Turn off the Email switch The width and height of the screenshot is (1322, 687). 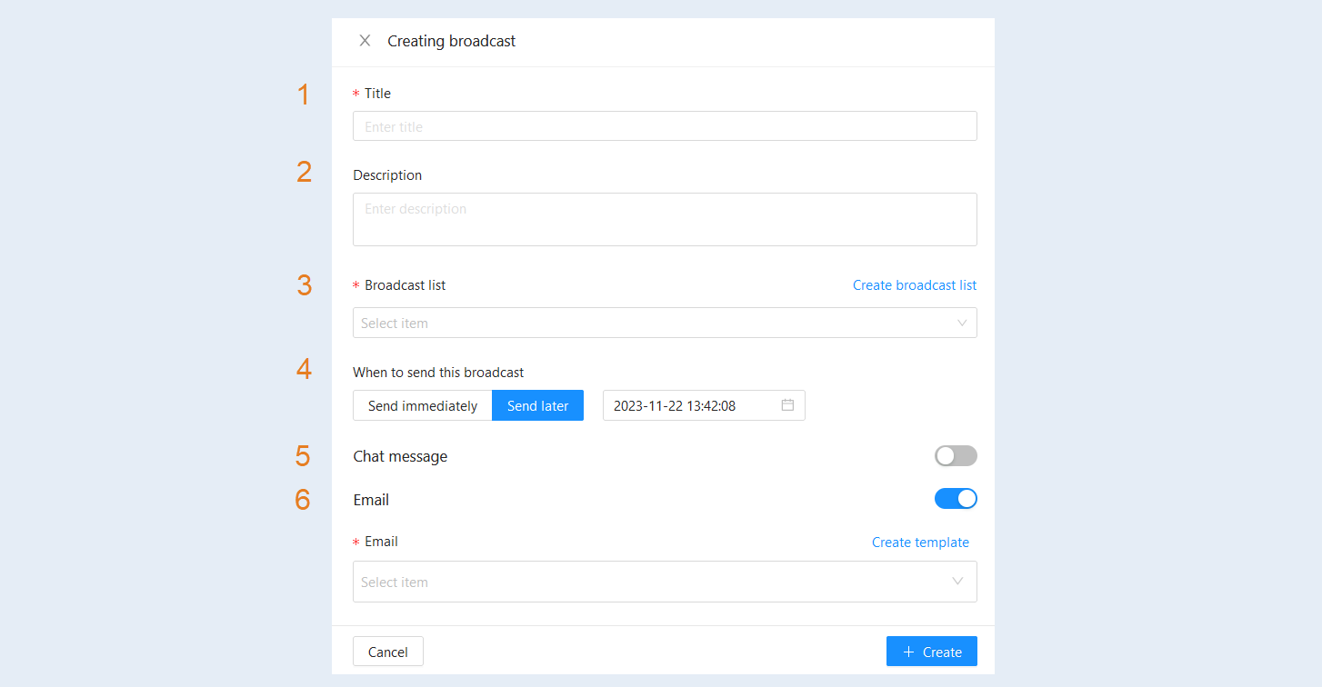point(956,498)
